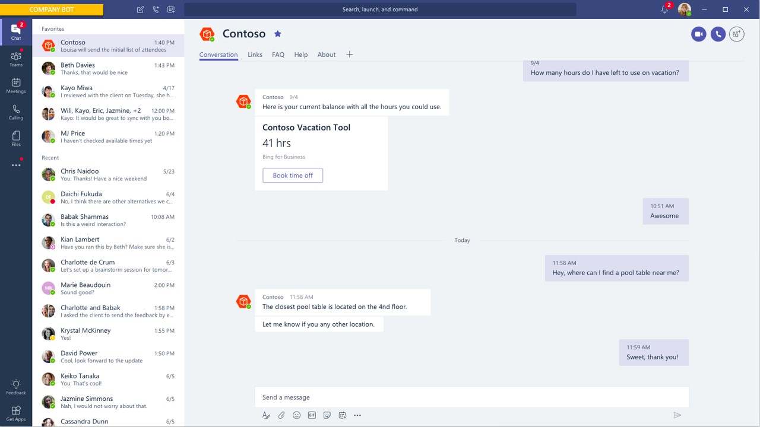
Task: Click the search and command box
Action: click(x=380, y=9)
